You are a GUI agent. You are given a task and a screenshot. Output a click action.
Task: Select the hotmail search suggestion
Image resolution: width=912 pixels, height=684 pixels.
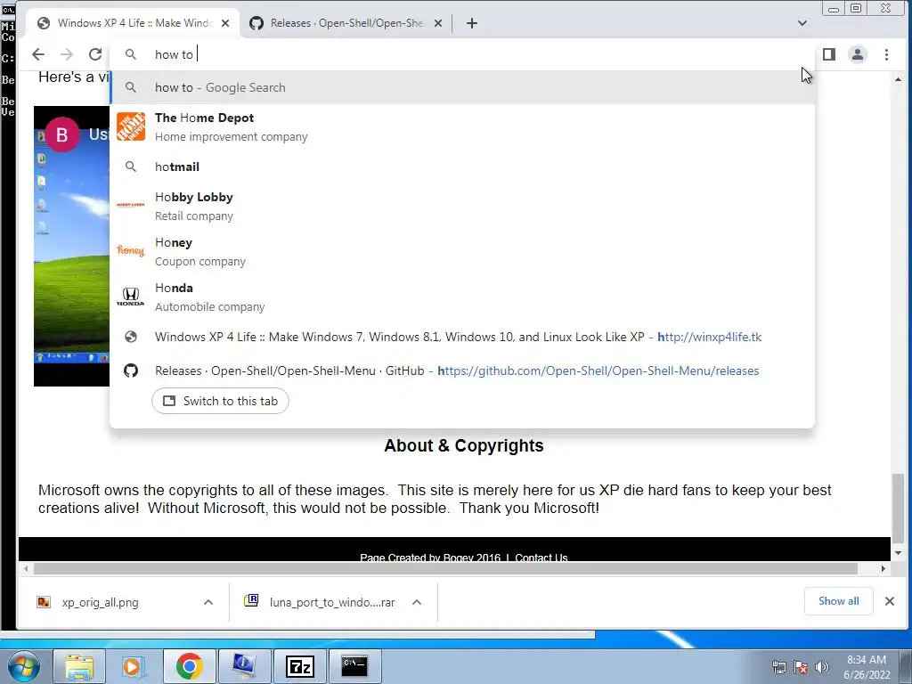tap(462, 167)
